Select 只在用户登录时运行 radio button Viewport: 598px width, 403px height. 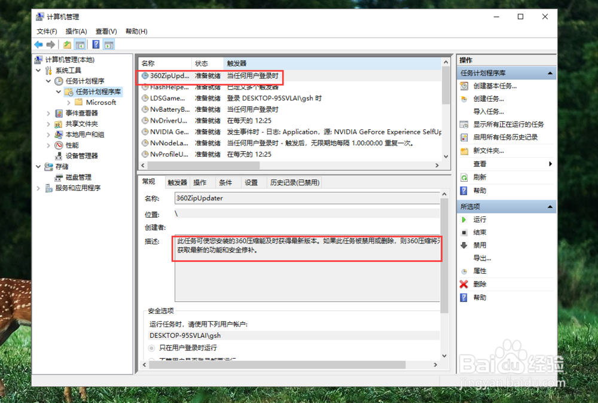151,348
